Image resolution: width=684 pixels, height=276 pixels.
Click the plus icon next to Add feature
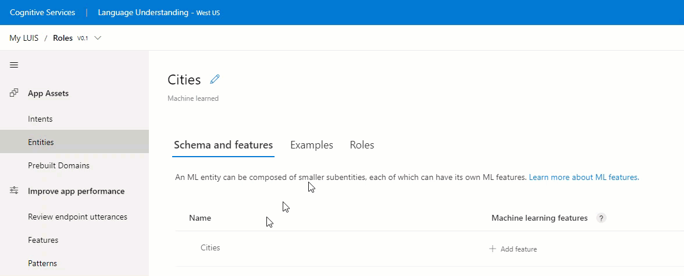(x=493, y=249)
